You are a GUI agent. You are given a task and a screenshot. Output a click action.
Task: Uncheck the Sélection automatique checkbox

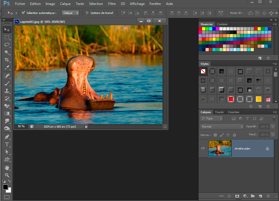tap(23, 13)
